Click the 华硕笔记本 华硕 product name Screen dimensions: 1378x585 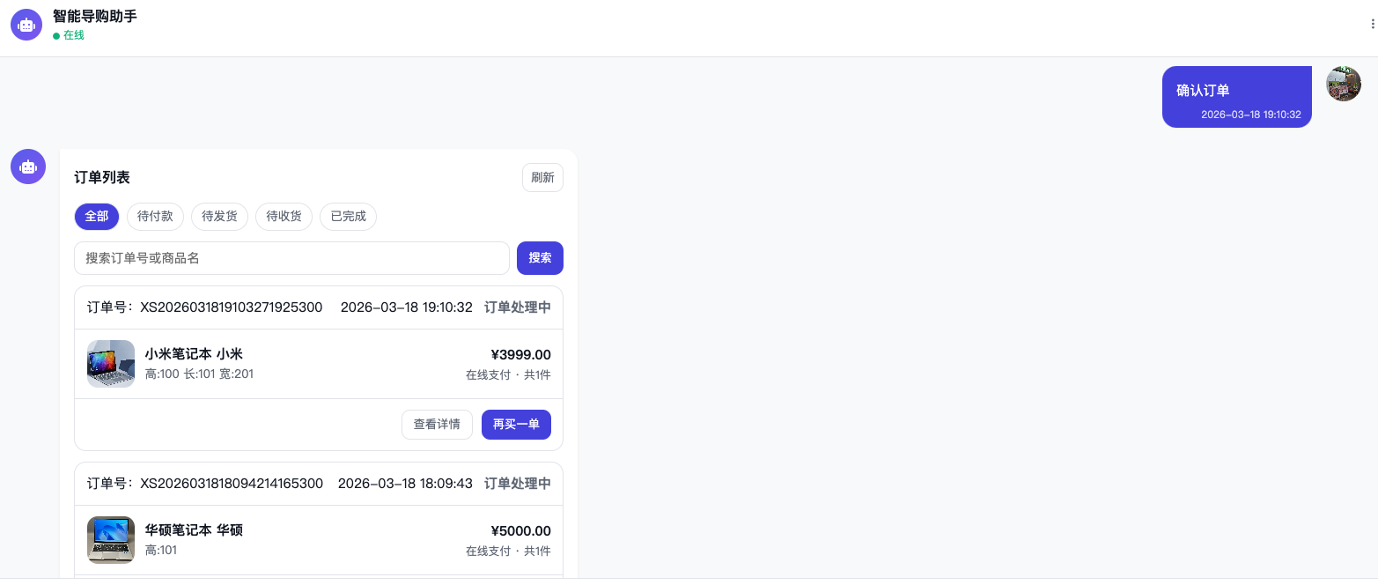click(194, 530)
